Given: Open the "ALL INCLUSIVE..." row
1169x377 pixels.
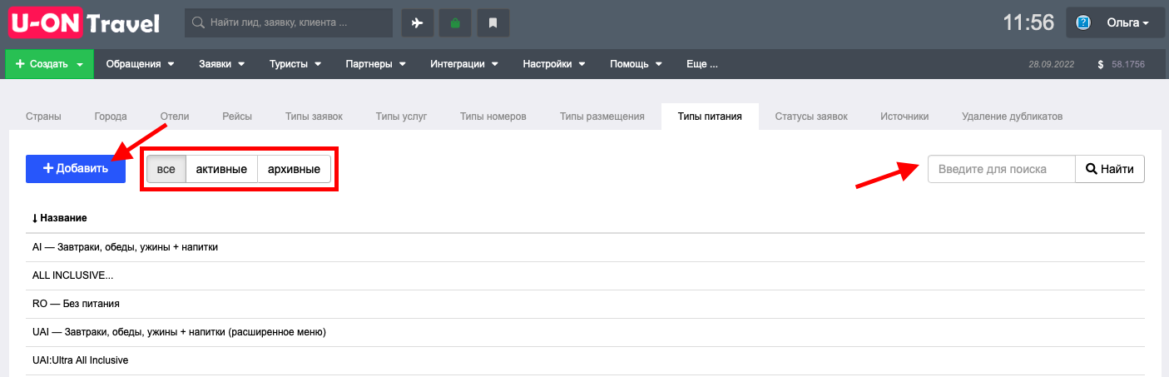Looking at the screenshot, I should coord(585,275).
